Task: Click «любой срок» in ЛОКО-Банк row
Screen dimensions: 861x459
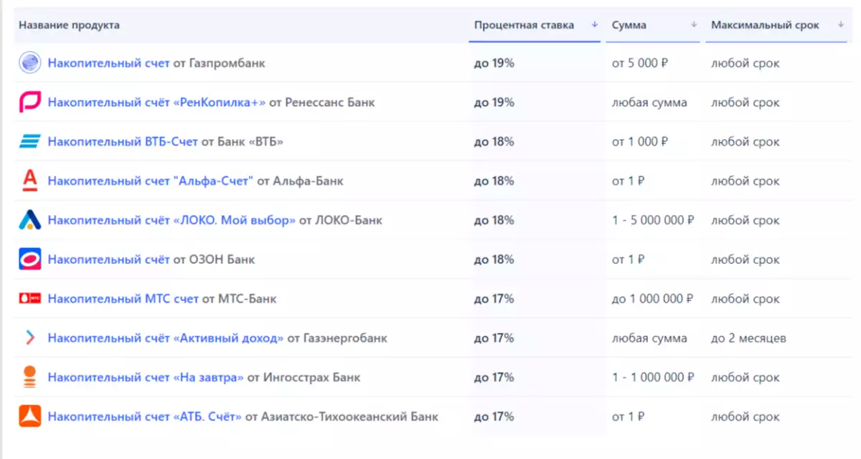Action: pyautogui.click(x=745, y=220)
